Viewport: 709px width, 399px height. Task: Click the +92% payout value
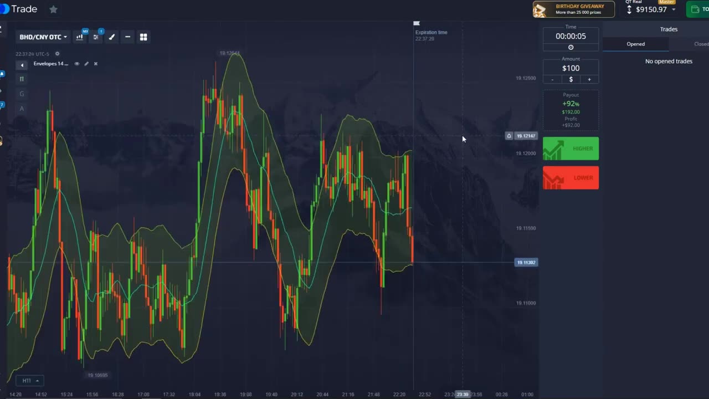click(571, 104)
